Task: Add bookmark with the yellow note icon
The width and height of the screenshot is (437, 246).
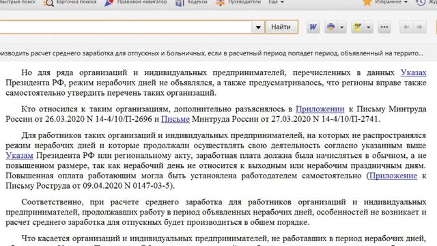Action: [358, 27]
